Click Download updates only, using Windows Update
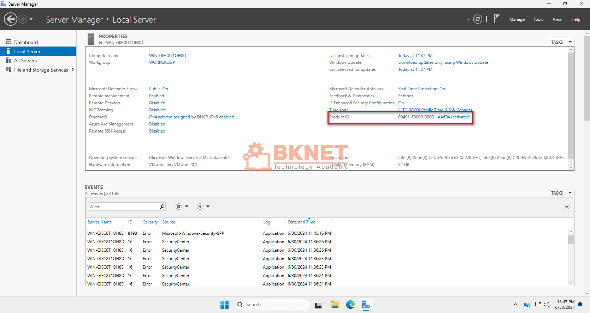The height and width of the screenshot is (313, 590). click(x=443, y=62)
